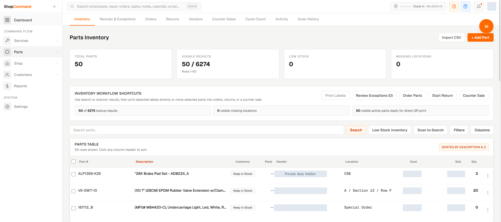This screenshot has height=222, width=501.
Task: Open the orange AI assistant bubble
Action: (486, 26)
